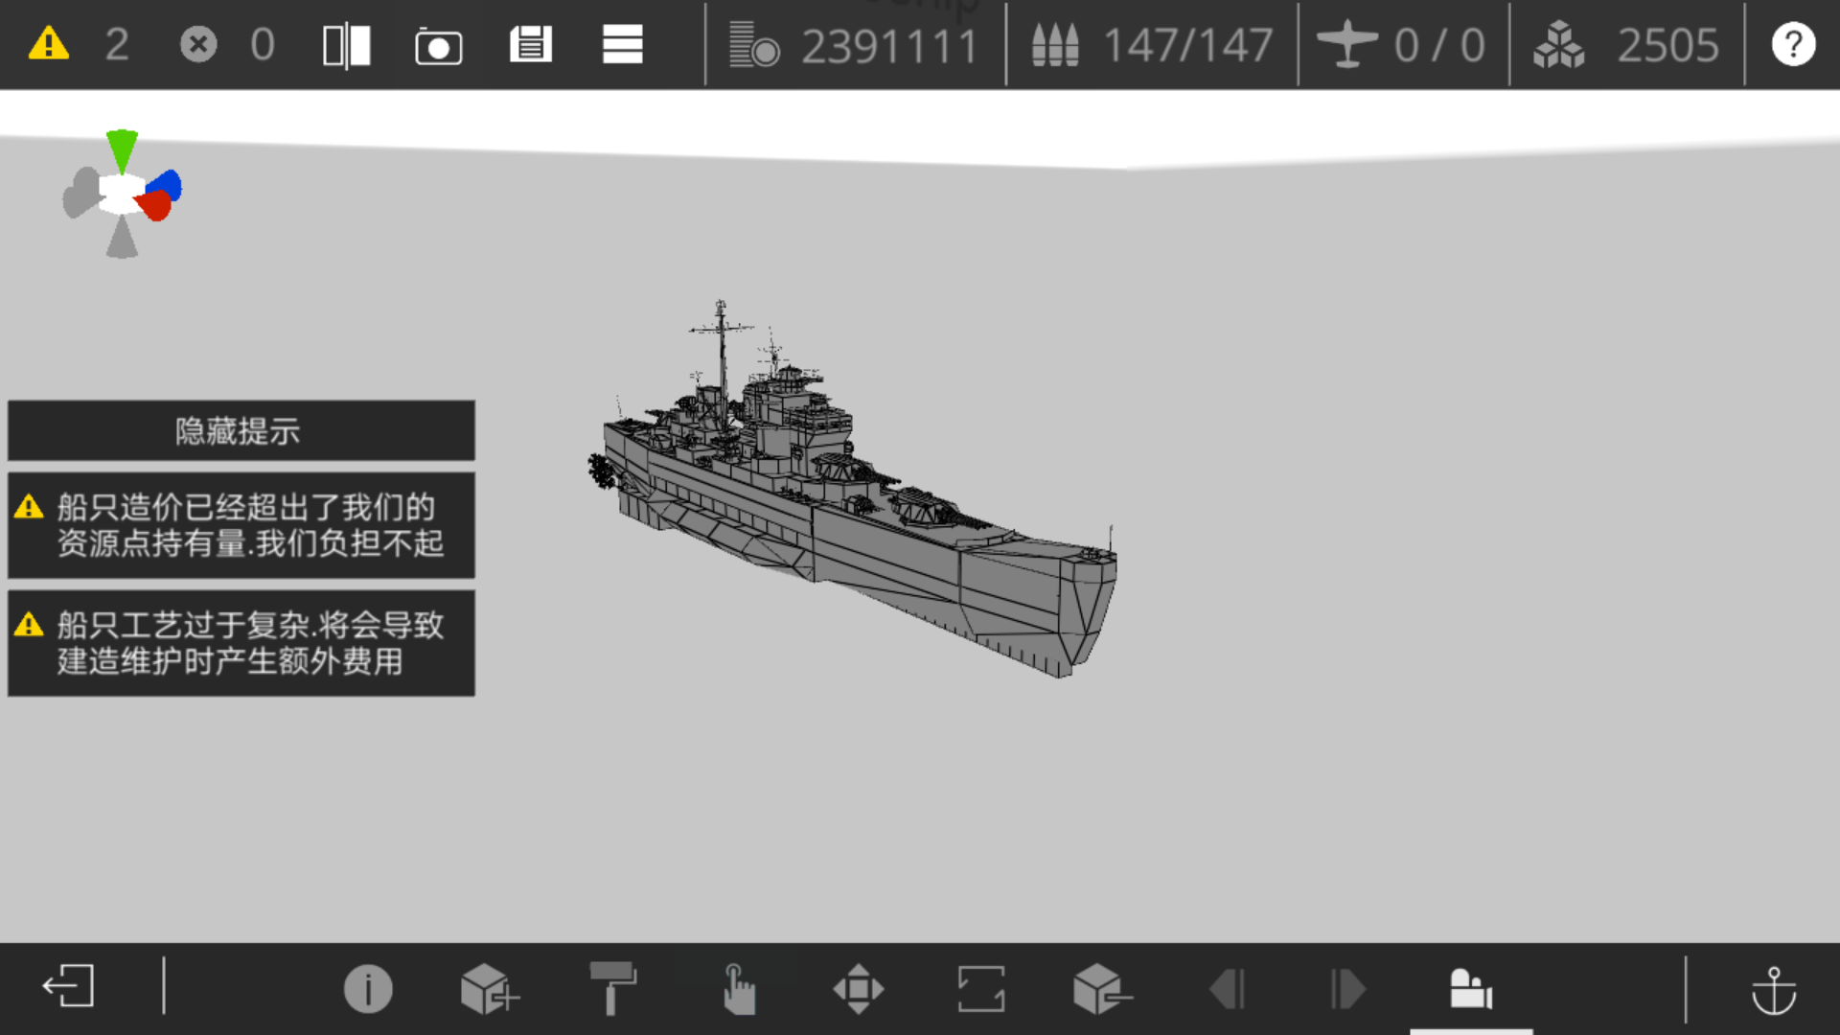Viewport: 1840px width, 1035px height.
Task: Click the error count X icon
Action: point(198,44)
